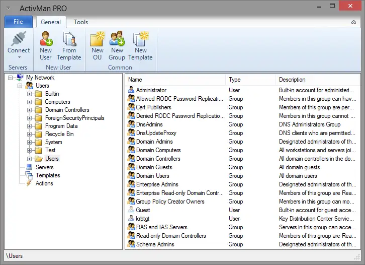The height and width of the screenshot is (265, 365).
Task: Select the Domain Users row
Action: point(243,176)
